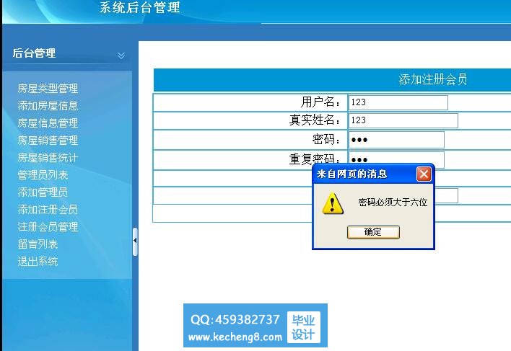Click the 后台管理 panel title

(34, 53)
